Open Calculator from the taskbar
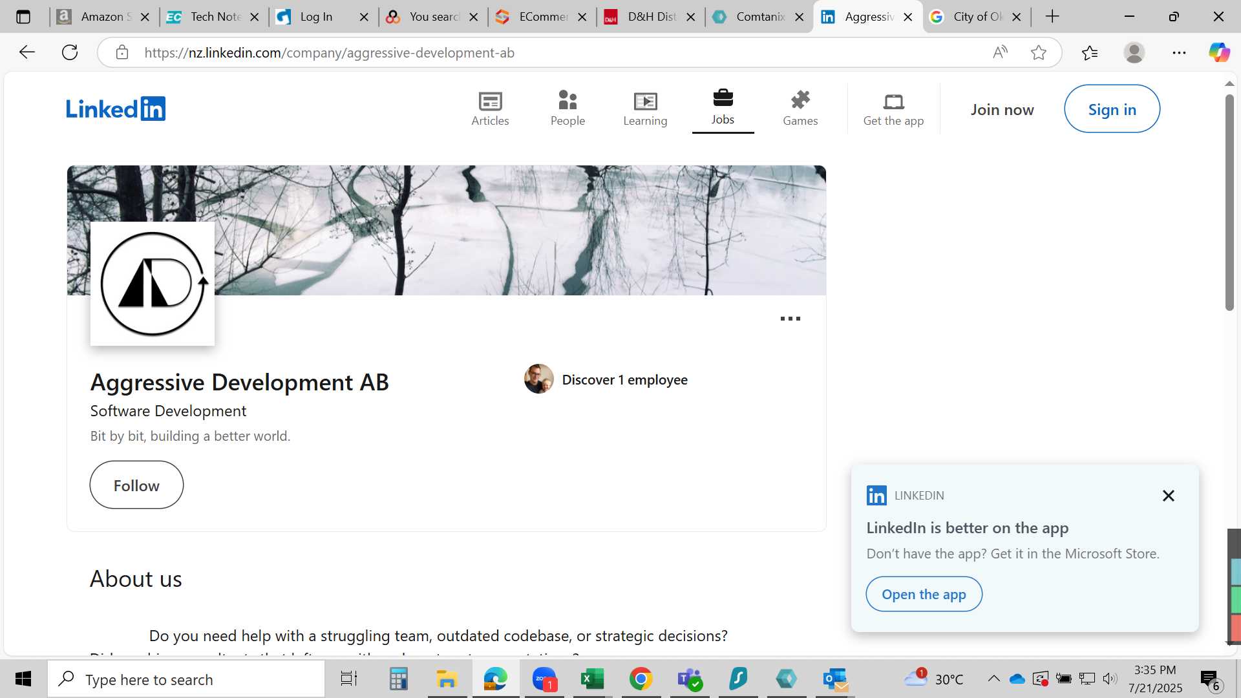The image size is (1241, 698). 398,679
